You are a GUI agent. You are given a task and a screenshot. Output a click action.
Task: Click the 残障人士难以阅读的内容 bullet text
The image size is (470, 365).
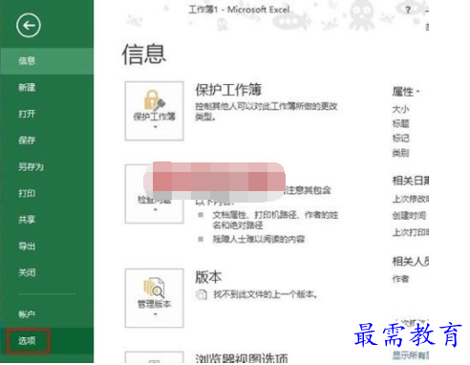pos(259,239)
